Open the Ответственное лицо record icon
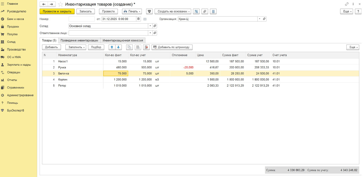The image size is (363, 177). (x=155, y=33)
